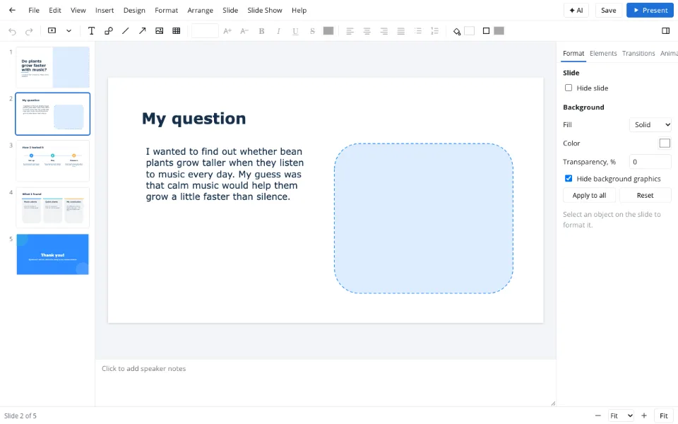Zoom out with minus icon
The height and width of the screenshot is (424, 678).
598,416
